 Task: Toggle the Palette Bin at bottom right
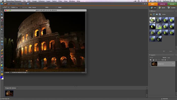pos(164,99)
